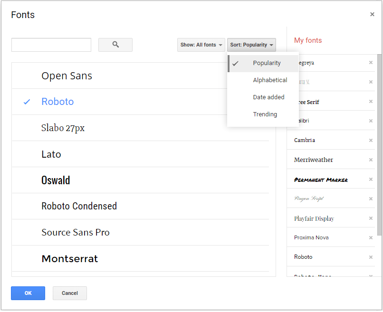
Task: Choose Trending sort option
Action: click(265, 114)
